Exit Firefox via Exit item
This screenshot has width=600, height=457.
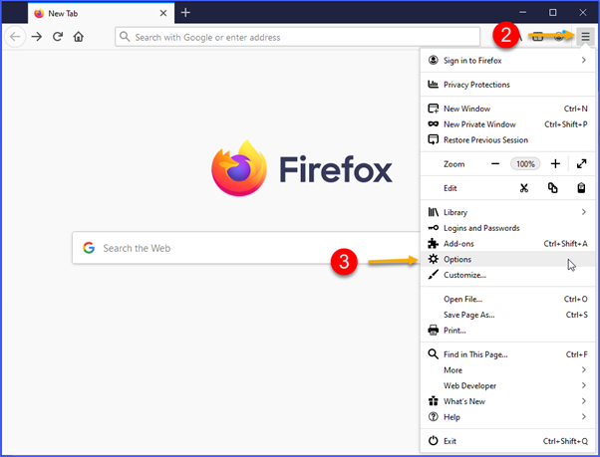[x=507, y=441]
